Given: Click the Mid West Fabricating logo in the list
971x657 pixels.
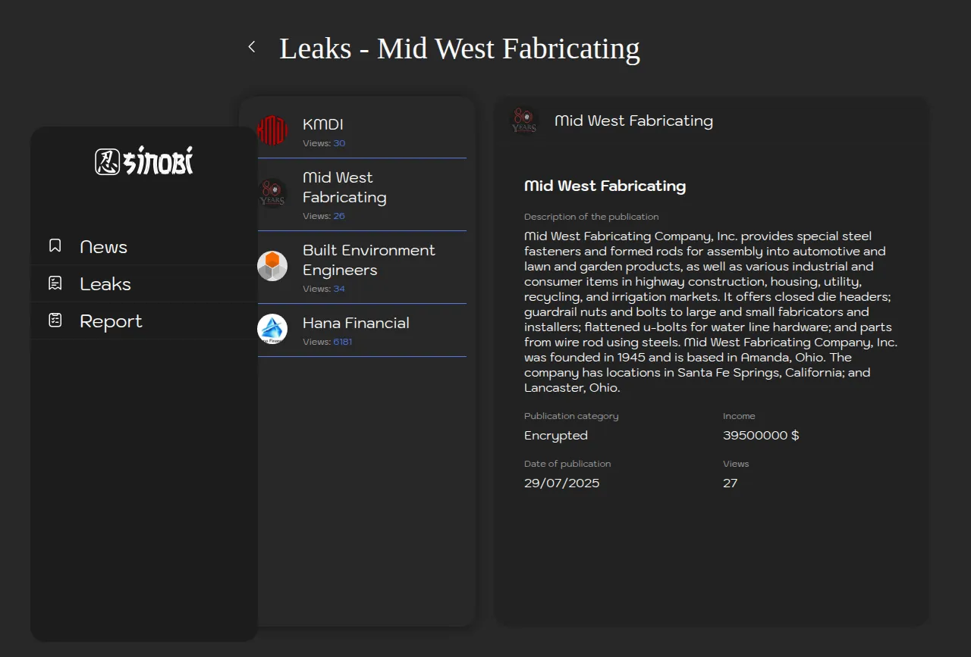Looking at the screenshot, I should tap(272, 193).
